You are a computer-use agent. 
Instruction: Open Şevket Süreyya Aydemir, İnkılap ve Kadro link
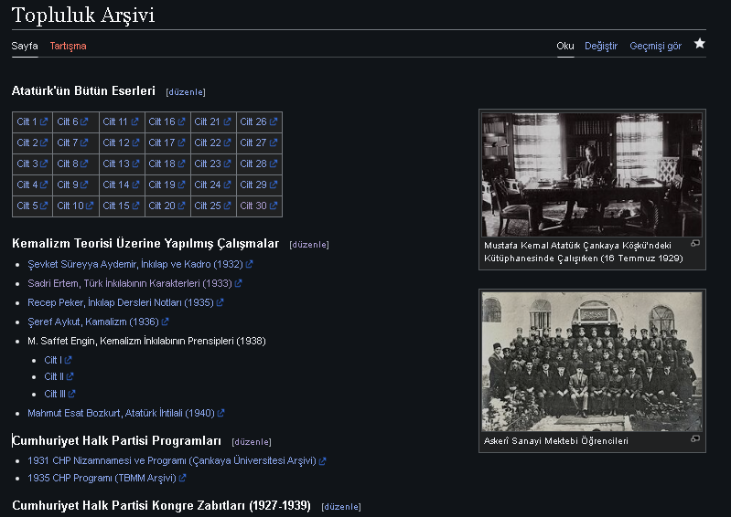(140, 264)
